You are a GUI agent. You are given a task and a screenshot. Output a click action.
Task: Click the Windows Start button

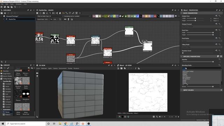click(x=3, y=124)
